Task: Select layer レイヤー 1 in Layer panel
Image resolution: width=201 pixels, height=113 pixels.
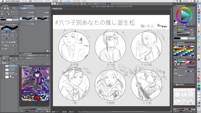Action: pyautogui.click(x=11, y=70)
